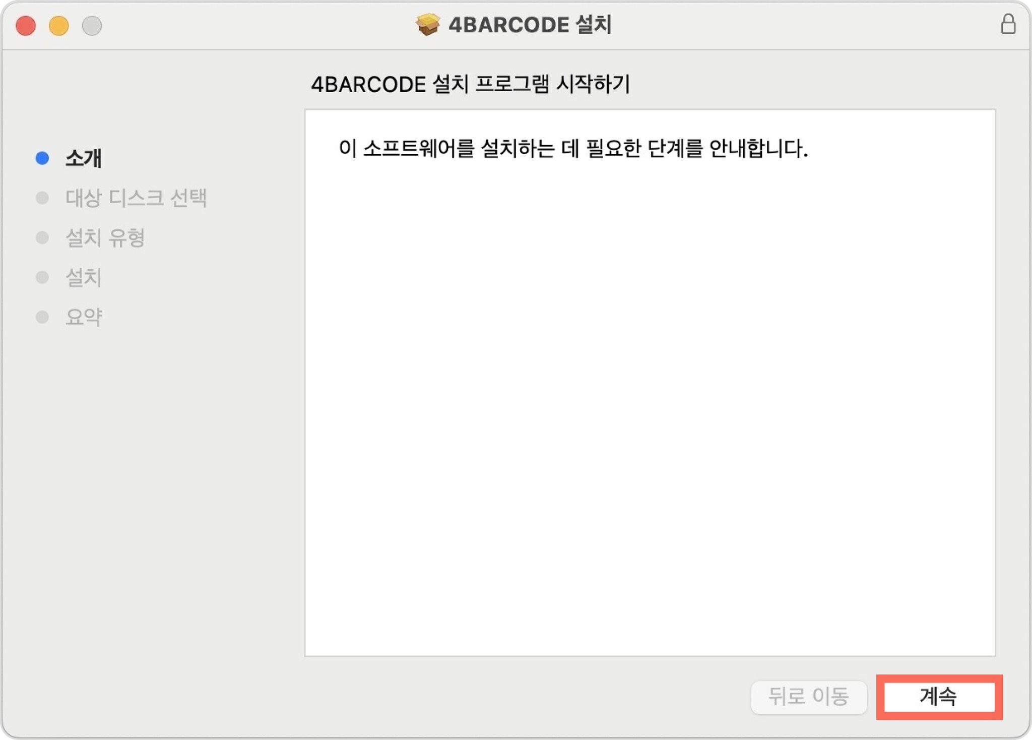Screen dimensions: 1032x740
Task: Click the 4BARCODE 설치 프로그램 시작하기 heading
Action: (471, 84)
